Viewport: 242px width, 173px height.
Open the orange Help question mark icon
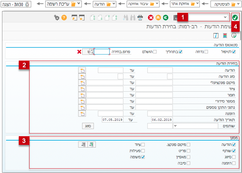(x=64, y=17)
